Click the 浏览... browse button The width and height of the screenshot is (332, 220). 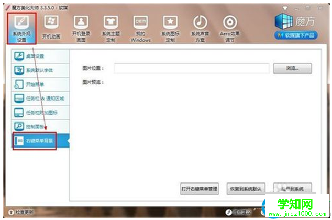click(x=292, y=68)
